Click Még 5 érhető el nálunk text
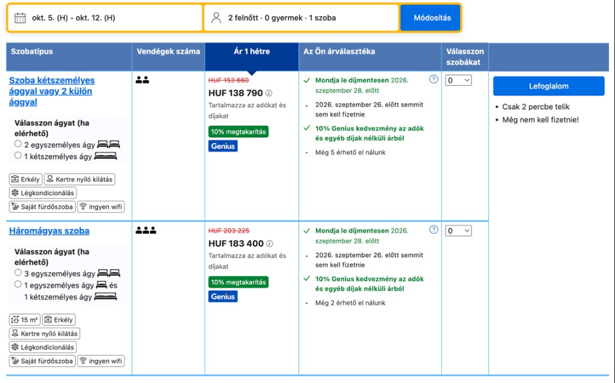Viewport: 615px width, 383px height. tap(350, 152)
